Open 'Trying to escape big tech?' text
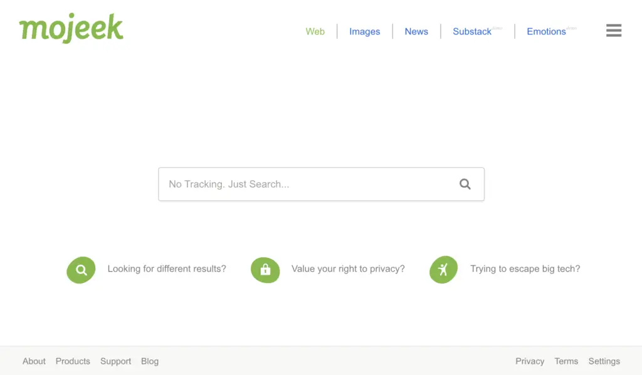This screenshot has width=642, height=375. coord(525,269)
